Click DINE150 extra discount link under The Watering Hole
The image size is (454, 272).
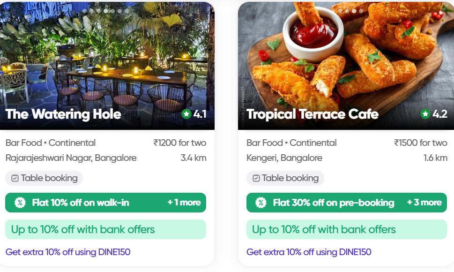[x=68, y=252]
